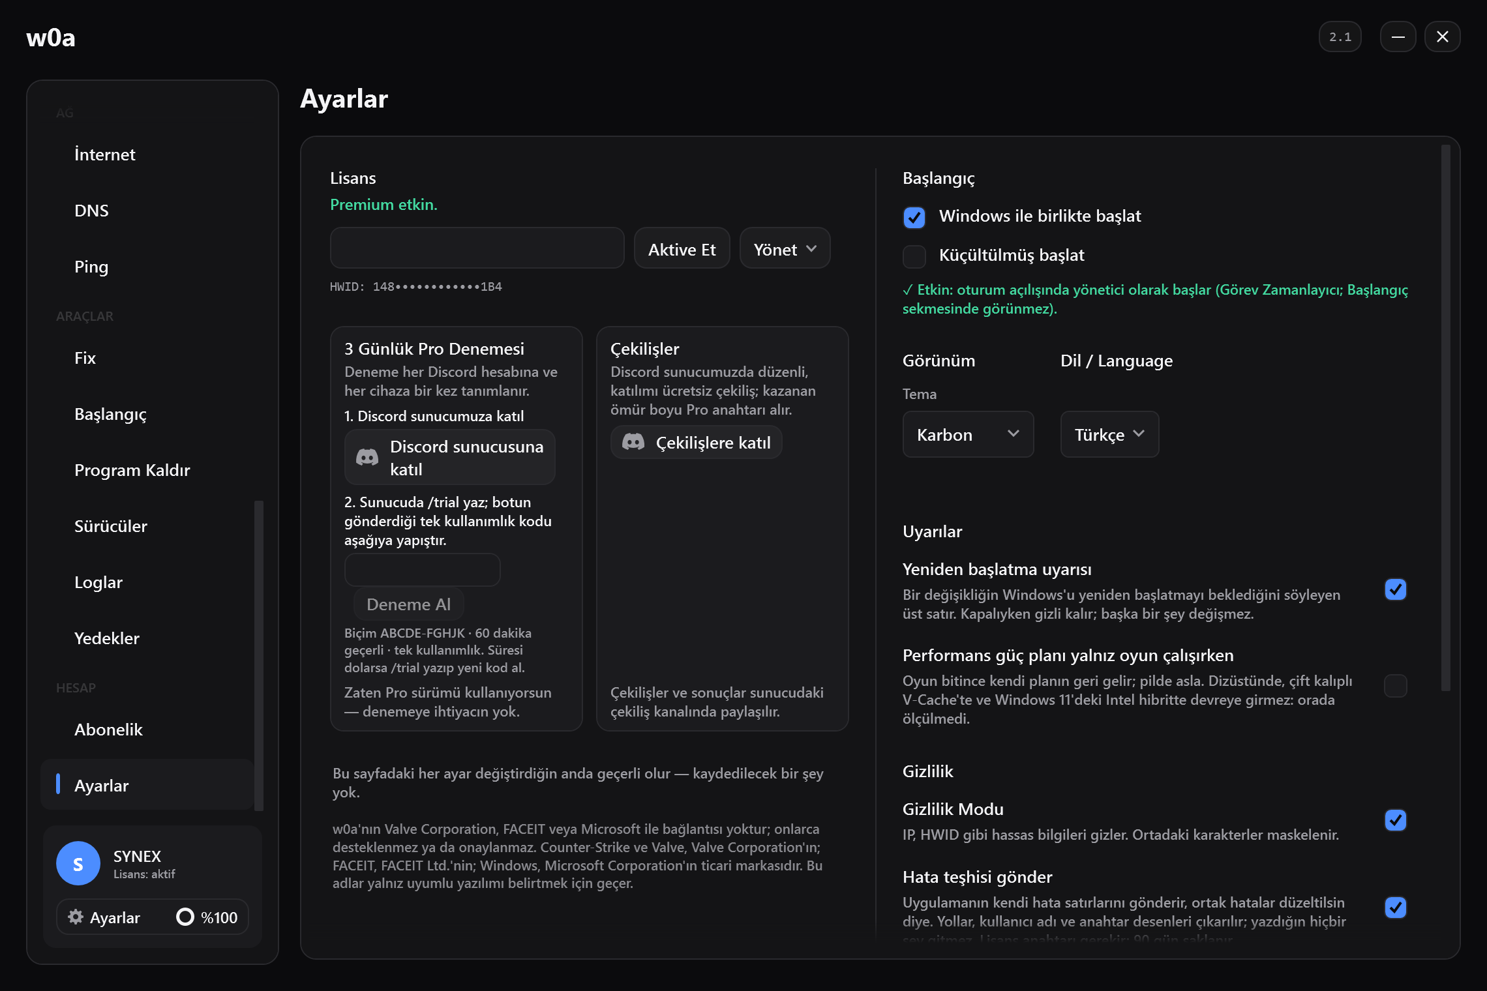Click the 'Deneme Al' button
This screenshot has width=1487, height=991.
point(409,604)
